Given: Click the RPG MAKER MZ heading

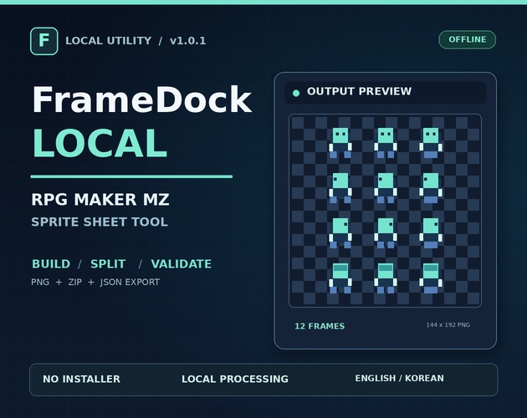Looking at the screenshot, I should click(x=100, y=199).
